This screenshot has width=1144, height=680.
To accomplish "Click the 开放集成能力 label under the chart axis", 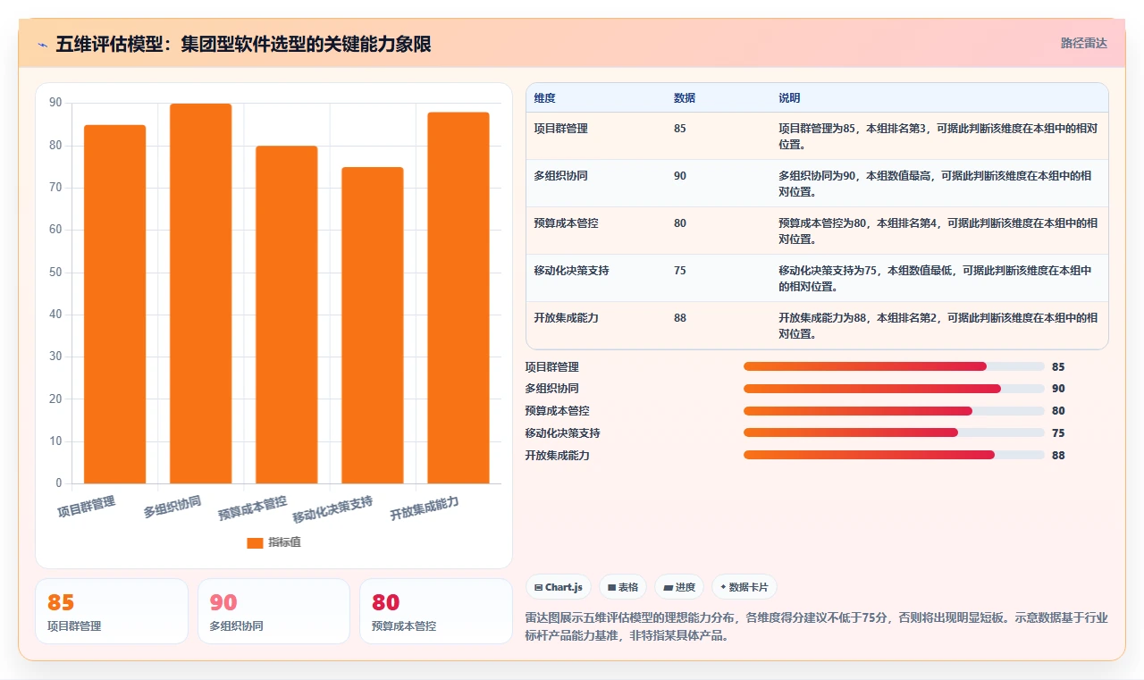I will 425,509.
